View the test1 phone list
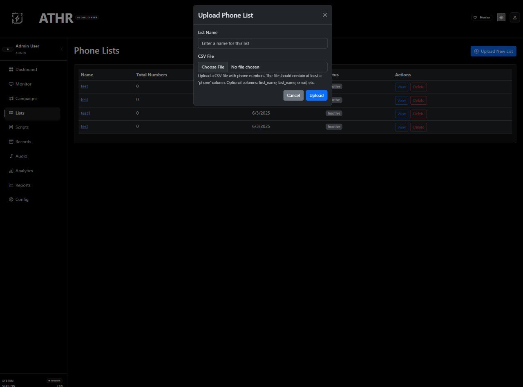 [402, 114]
